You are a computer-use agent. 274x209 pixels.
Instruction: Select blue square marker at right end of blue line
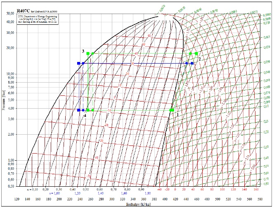(x=192, y=63)
